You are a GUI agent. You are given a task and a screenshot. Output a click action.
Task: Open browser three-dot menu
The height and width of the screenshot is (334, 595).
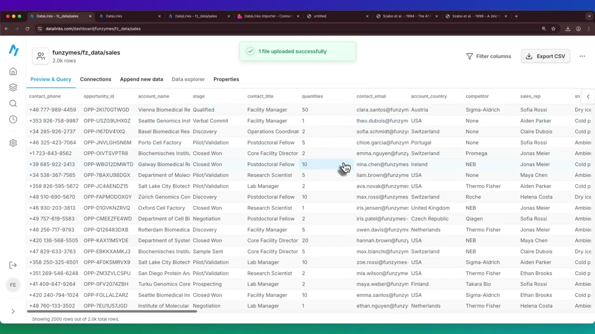pos(588,29)
